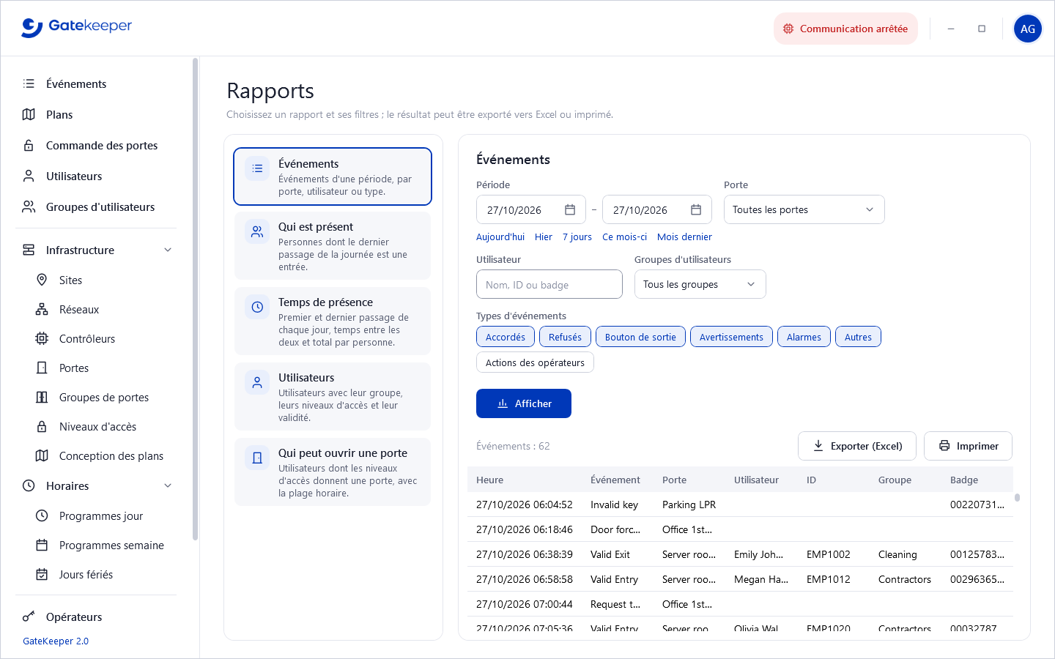Click the Commande des portes lock icon

[29, 145]
